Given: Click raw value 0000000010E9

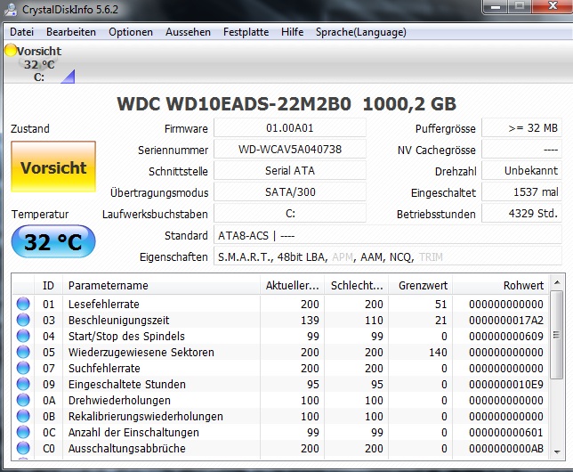Looking at the screenshot, I should pos(506,384).
